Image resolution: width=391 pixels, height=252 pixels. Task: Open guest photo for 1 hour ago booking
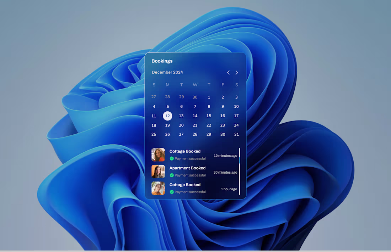pos(158,188)
